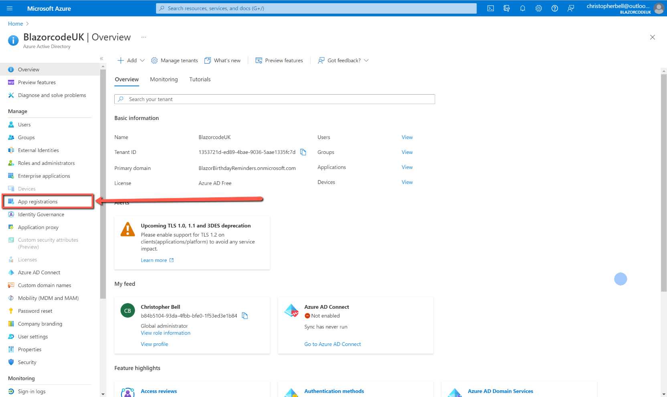667x397 pixels.
Task: Expand the Got feedback? dropdown
Action: coord(366,60)
